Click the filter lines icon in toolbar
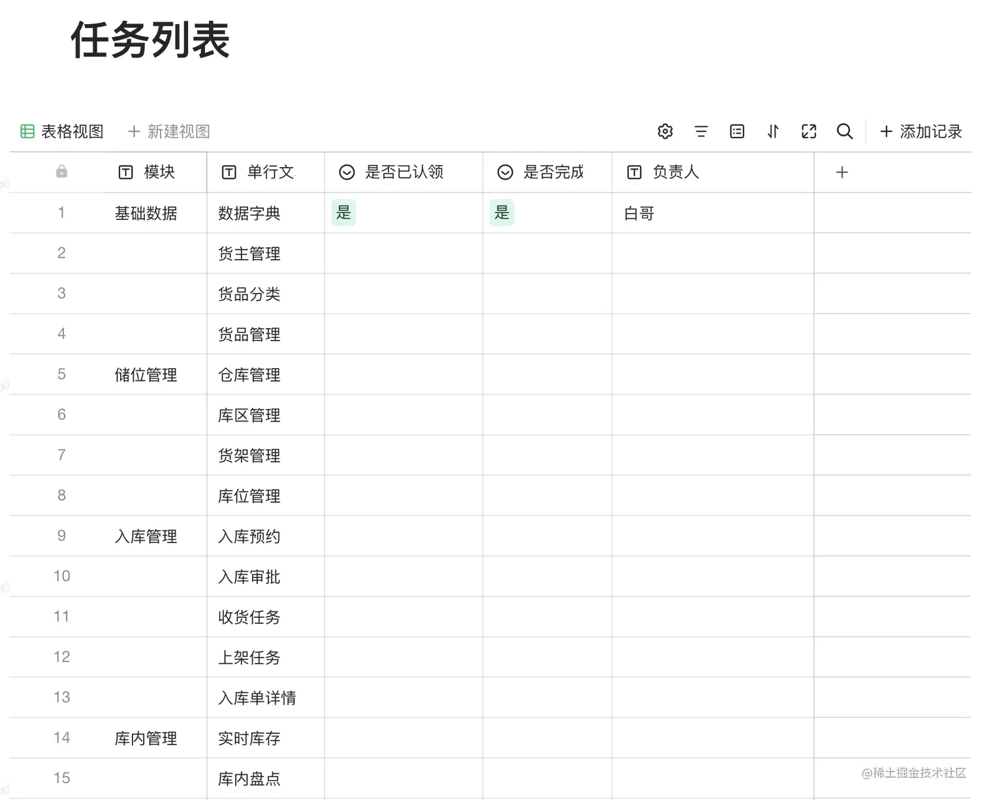The image size is (987, 800). (x=701, y=131)
